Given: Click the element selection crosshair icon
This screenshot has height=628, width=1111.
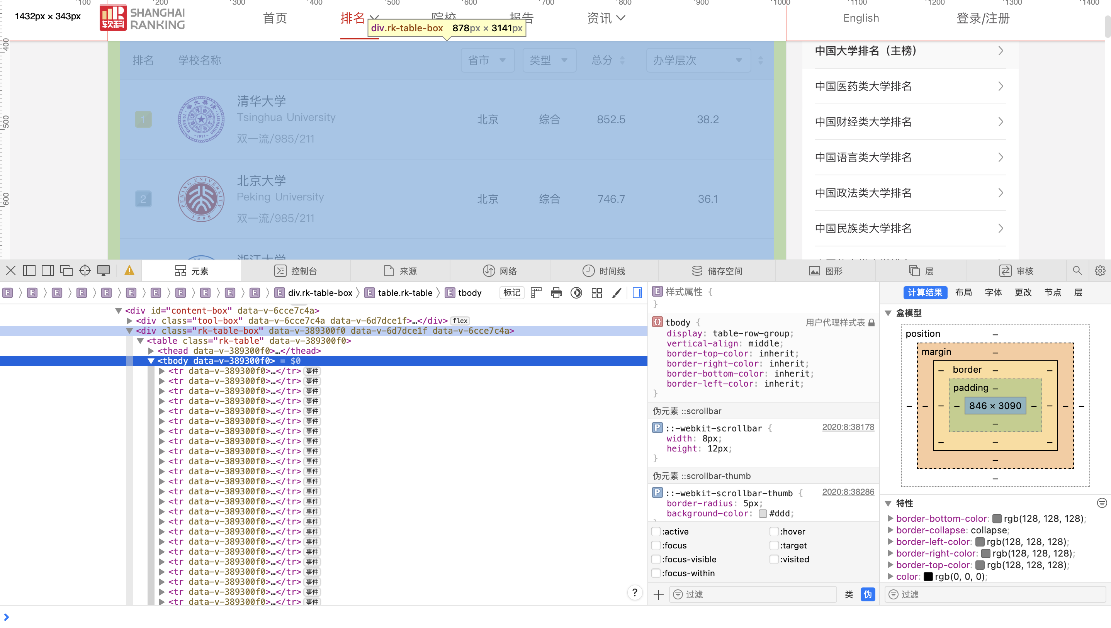Looking at the screenshot, I should (85, 270).
